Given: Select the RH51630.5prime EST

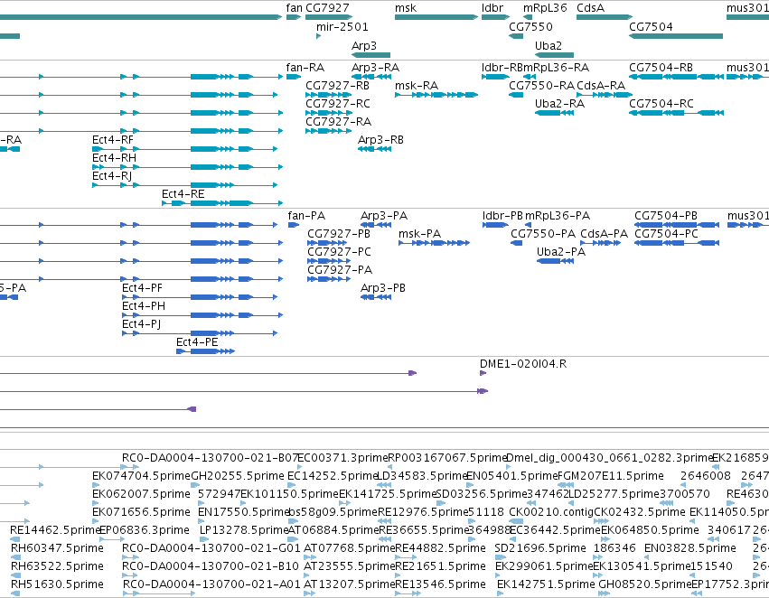Looking at the screenshot, I should (x=15, y=593).
